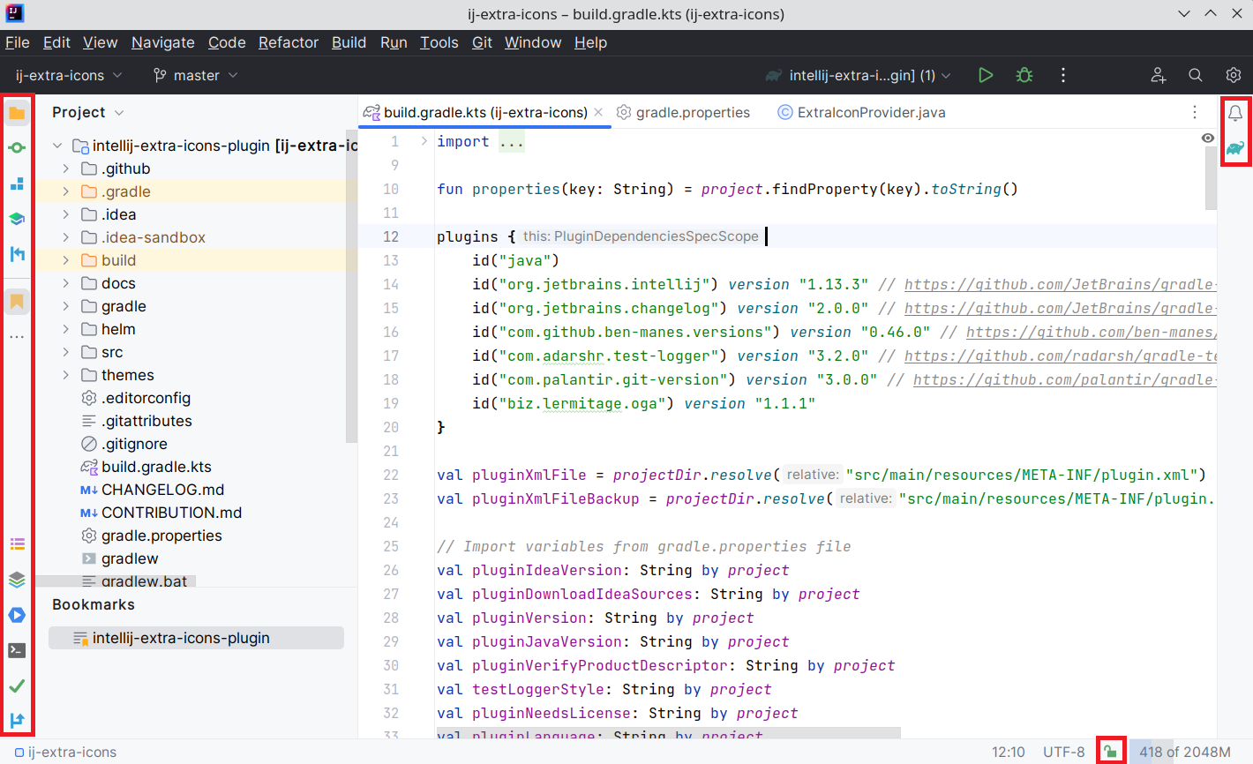Toggle the read-only lock in status bar
The width and height of the screenshot is (1253, 764).
pos(1111,752)
